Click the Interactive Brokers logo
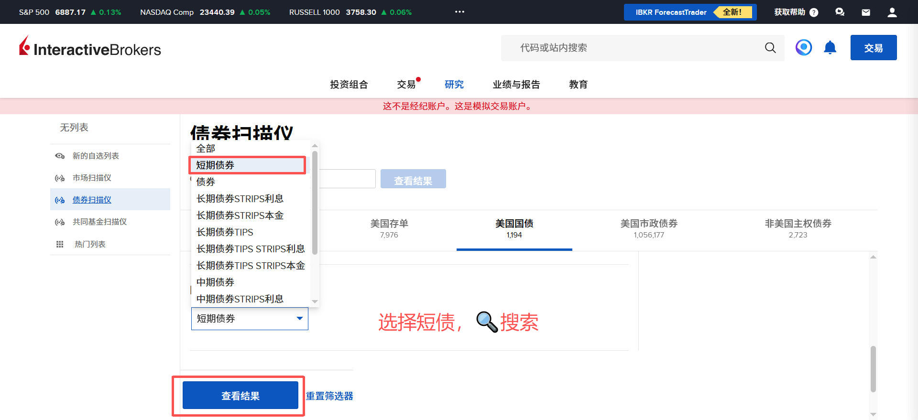The height and width of the screenshot is (420, 918). click(90, 48)
